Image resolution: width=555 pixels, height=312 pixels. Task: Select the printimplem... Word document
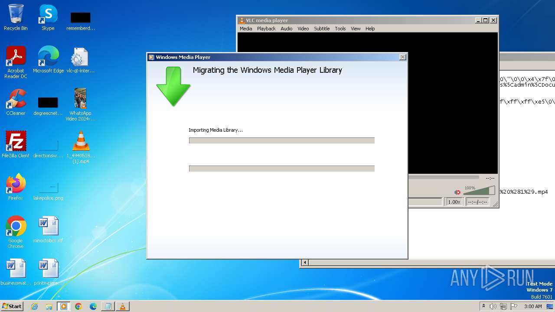(x=48, y=272)
